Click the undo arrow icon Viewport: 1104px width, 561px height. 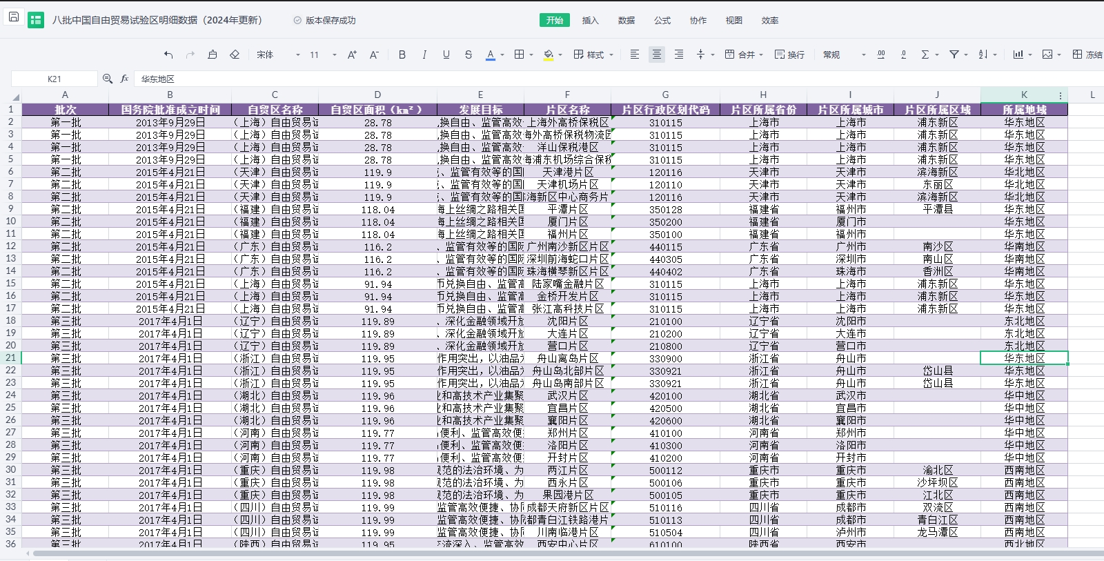click(168, 55)
